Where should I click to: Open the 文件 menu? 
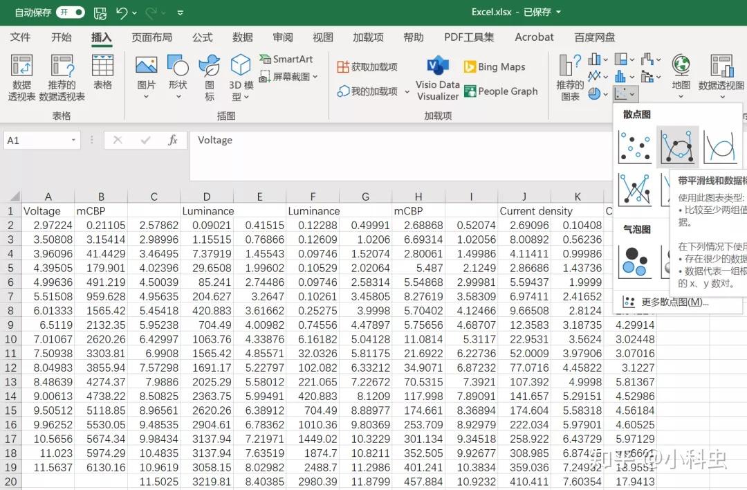pyautogui.click(x=21, y=37)
